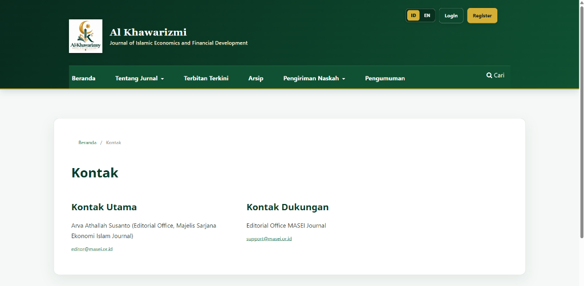Click the Kontak Utama heading
584x286 pixels.
click(104, 207)
